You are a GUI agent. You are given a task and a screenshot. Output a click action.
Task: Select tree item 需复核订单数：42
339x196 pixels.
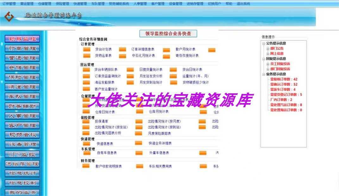[x=284, y=79]
